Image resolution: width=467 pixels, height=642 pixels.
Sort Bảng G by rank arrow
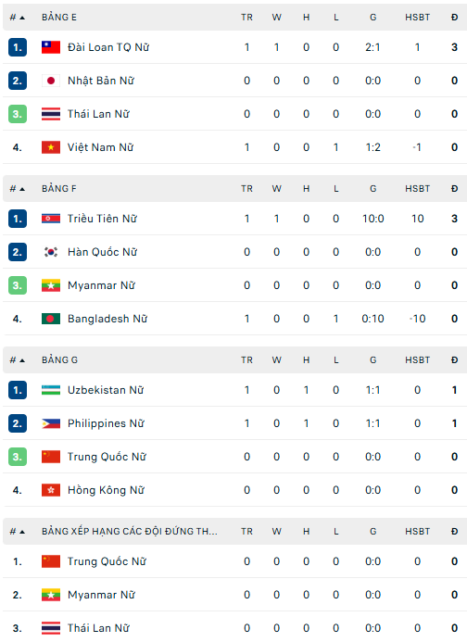[18, 360]
